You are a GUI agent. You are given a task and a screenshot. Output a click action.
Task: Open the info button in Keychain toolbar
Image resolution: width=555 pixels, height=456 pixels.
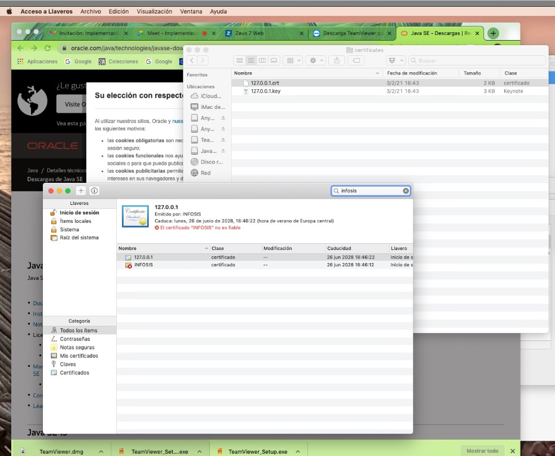click(x=94, y=191)
